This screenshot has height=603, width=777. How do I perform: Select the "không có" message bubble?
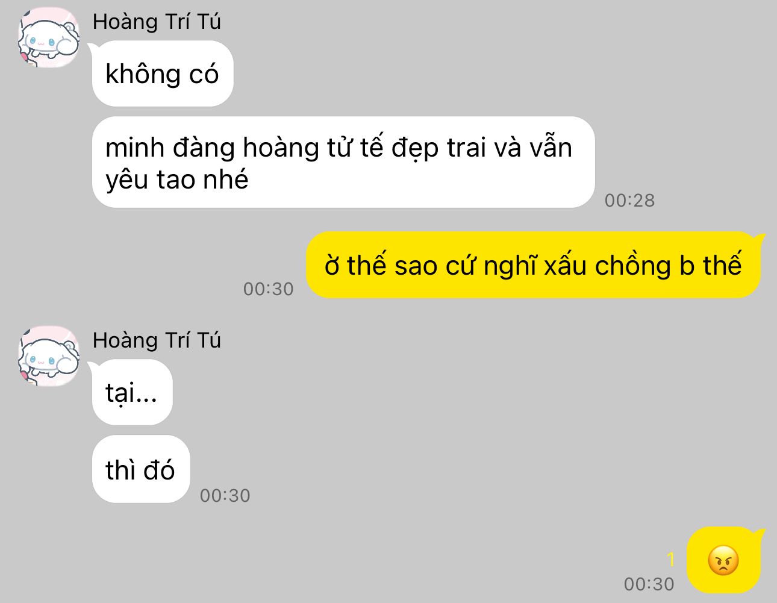(x=162, y=73)
